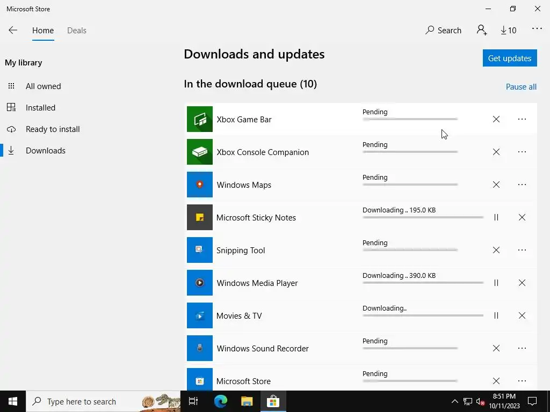This screenshot has height=412, width=550.
Task: Open more options for Snipping Tool
Action: [522, 250]
